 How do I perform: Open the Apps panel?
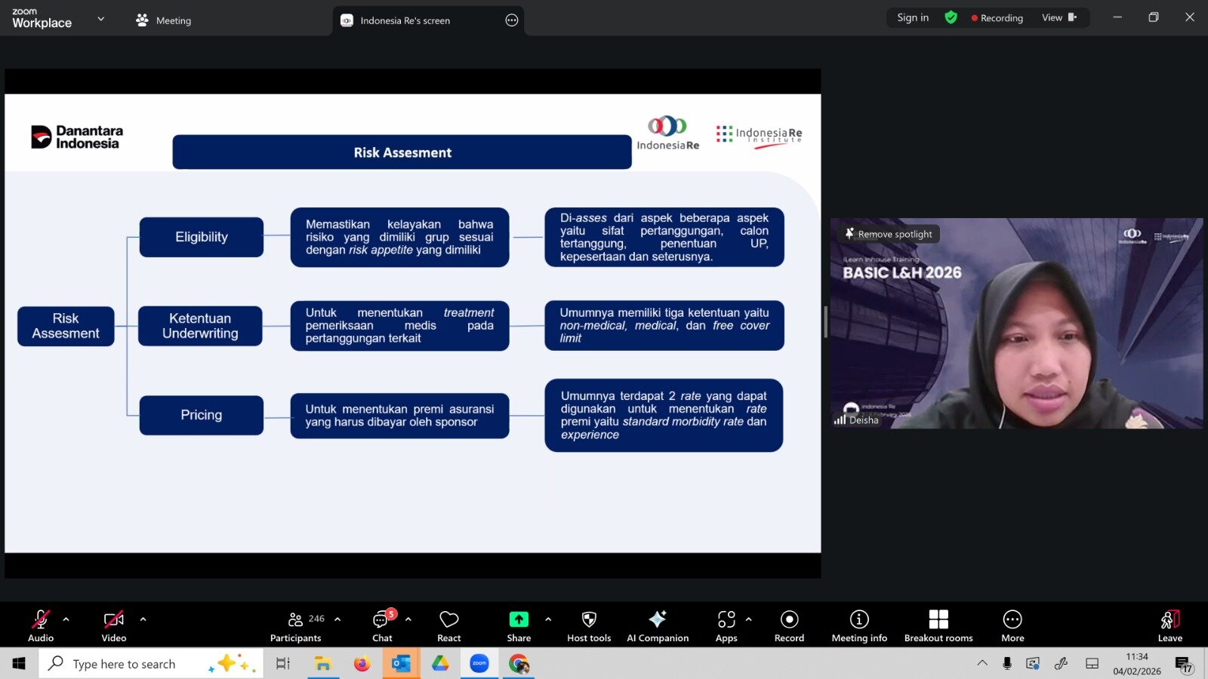[x=726, y=625]
